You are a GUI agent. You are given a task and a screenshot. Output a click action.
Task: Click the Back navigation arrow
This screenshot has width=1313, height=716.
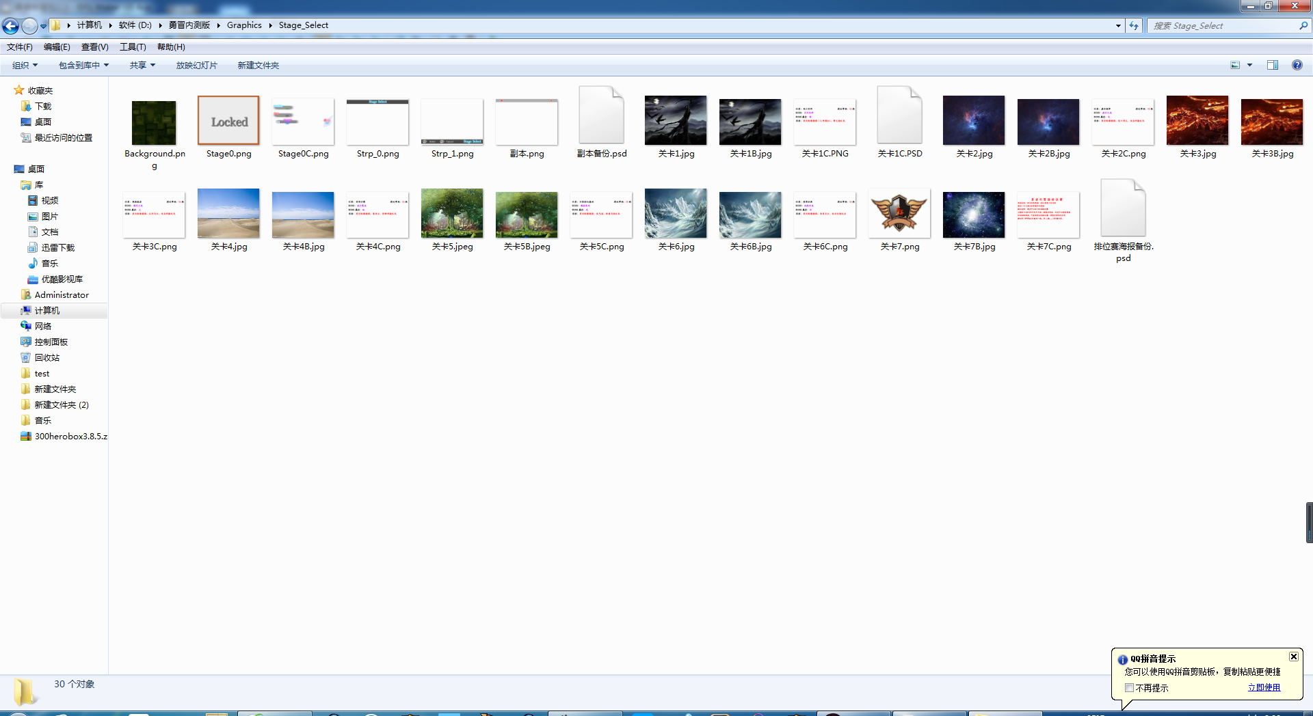coord(10,26)
